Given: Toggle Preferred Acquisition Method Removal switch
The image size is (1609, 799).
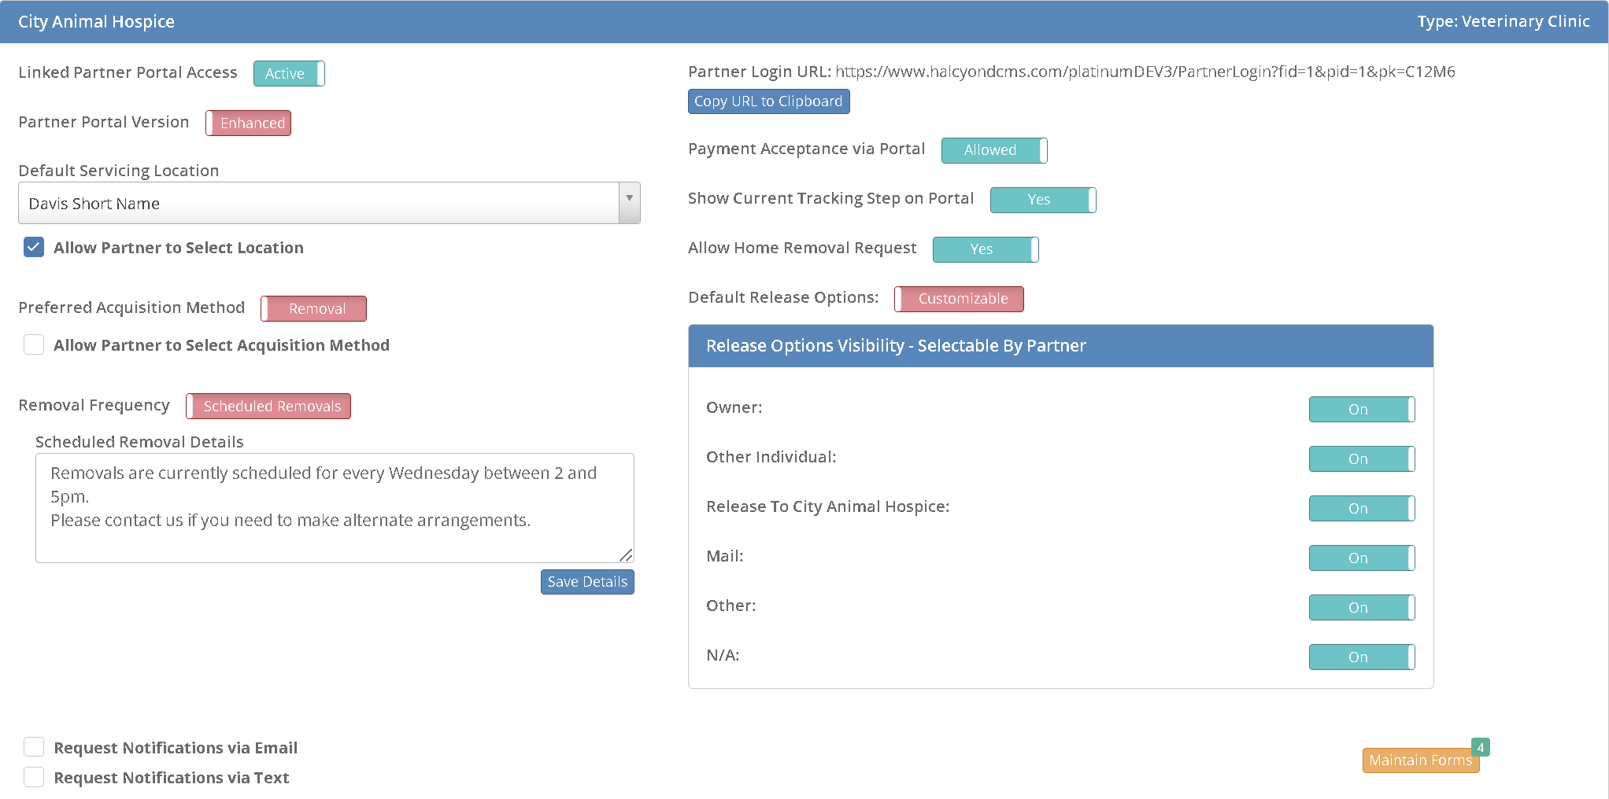Looking at the screenshot, I should click(314, 308).
